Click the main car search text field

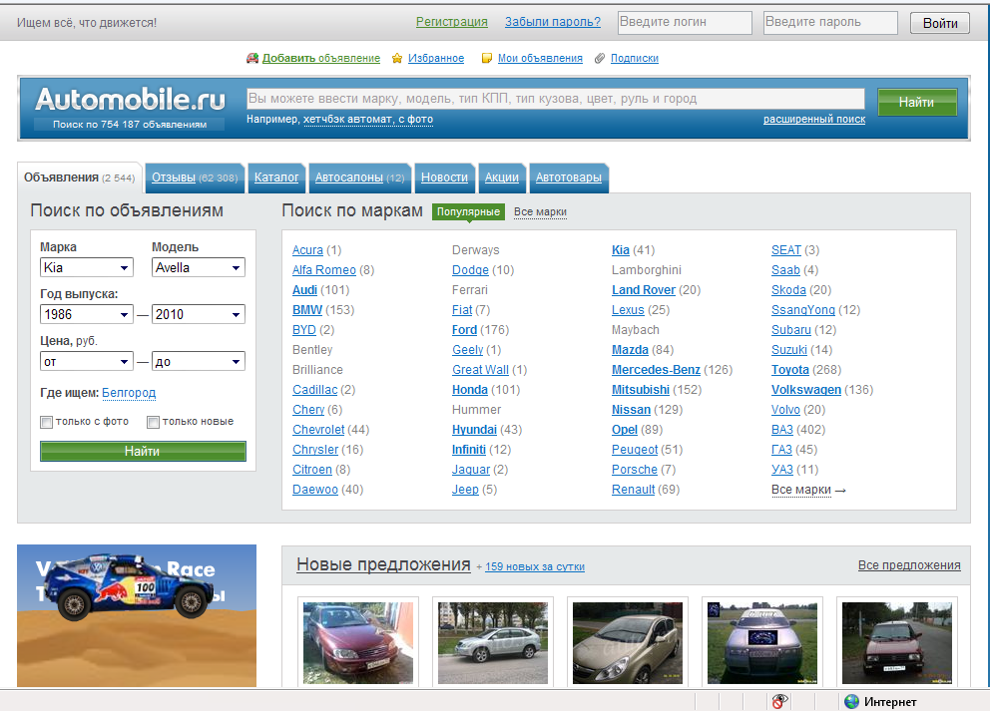click(556, 99)
